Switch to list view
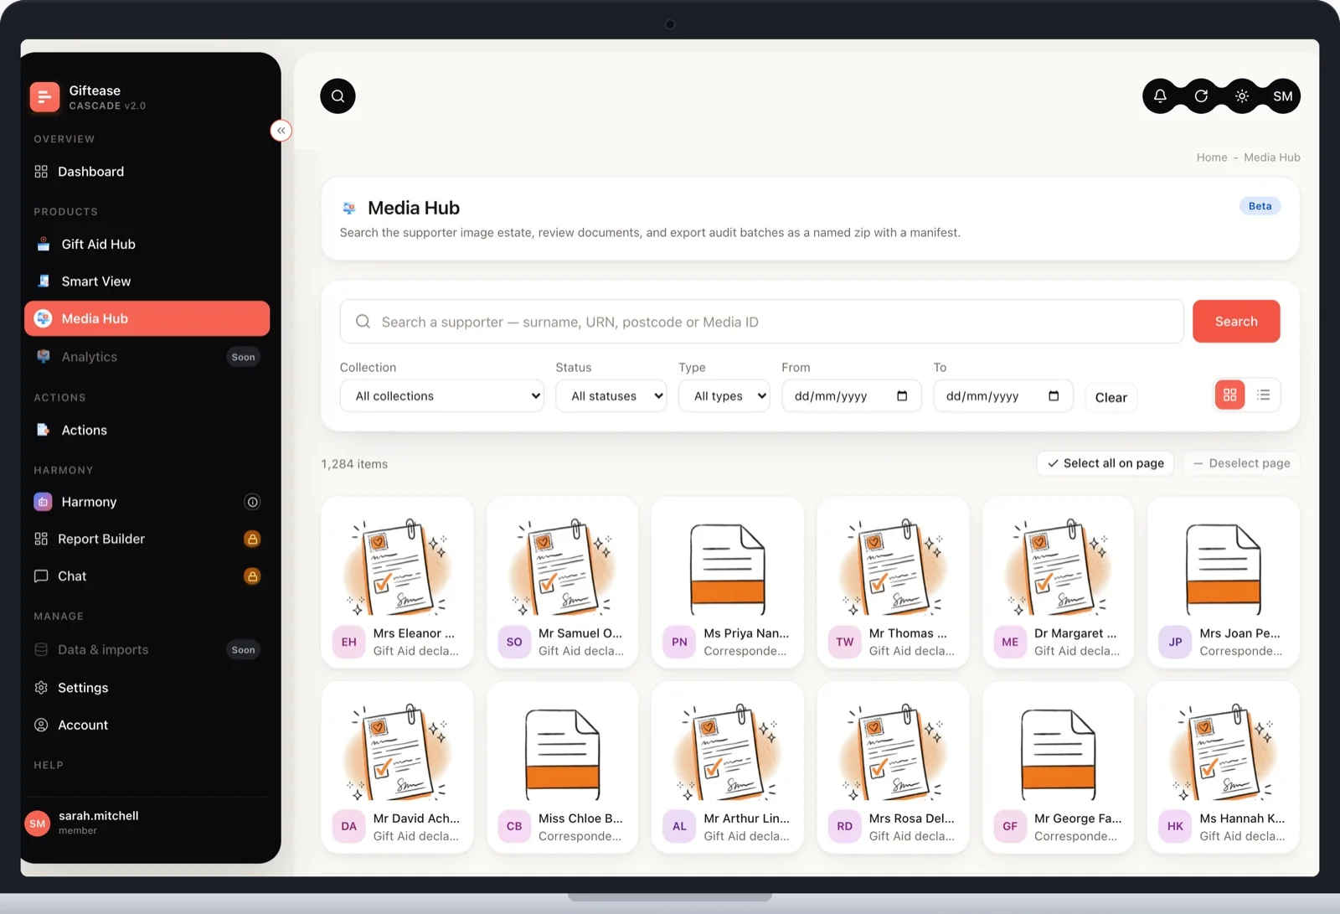This screenshot has width=1340, height=914. point(1264,395)
